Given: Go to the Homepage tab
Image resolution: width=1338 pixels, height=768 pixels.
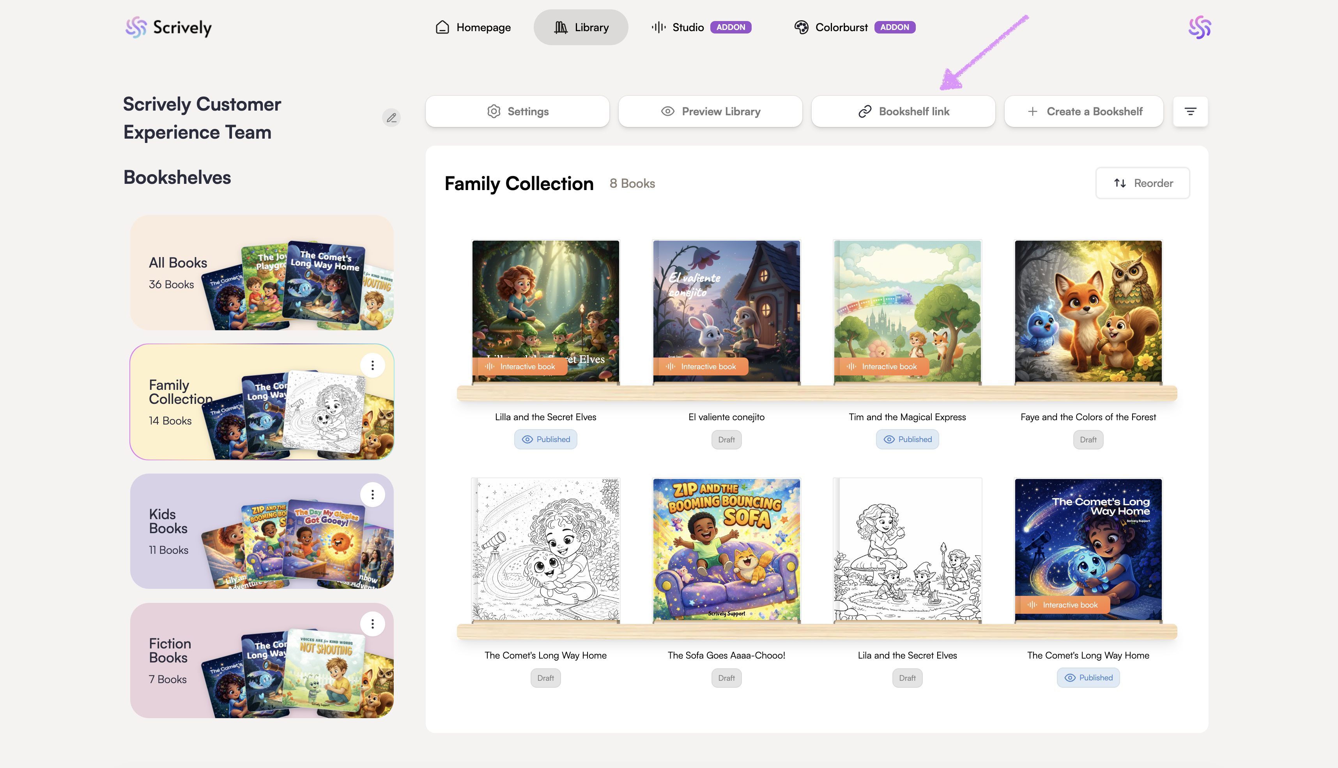Looking at the screenshot, I should click(473, 27).
